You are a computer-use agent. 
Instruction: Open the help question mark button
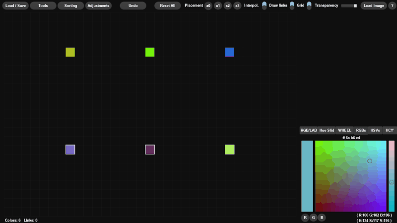(392, 5)
